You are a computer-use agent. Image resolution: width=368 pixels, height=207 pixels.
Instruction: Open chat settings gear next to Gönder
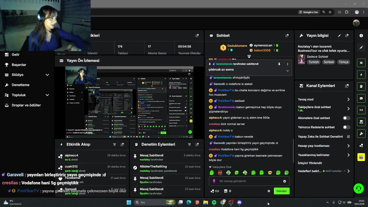click(x=269, y=191)
